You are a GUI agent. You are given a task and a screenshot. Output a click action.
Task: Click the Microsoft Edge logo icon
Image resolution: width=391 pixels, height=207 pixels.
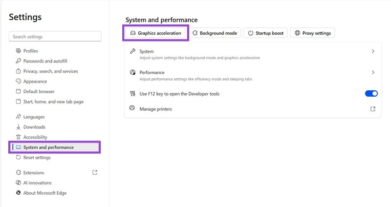tap(19, 193)
